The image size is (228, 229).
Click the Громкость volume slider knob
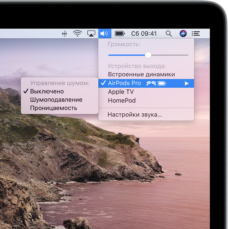148,55
